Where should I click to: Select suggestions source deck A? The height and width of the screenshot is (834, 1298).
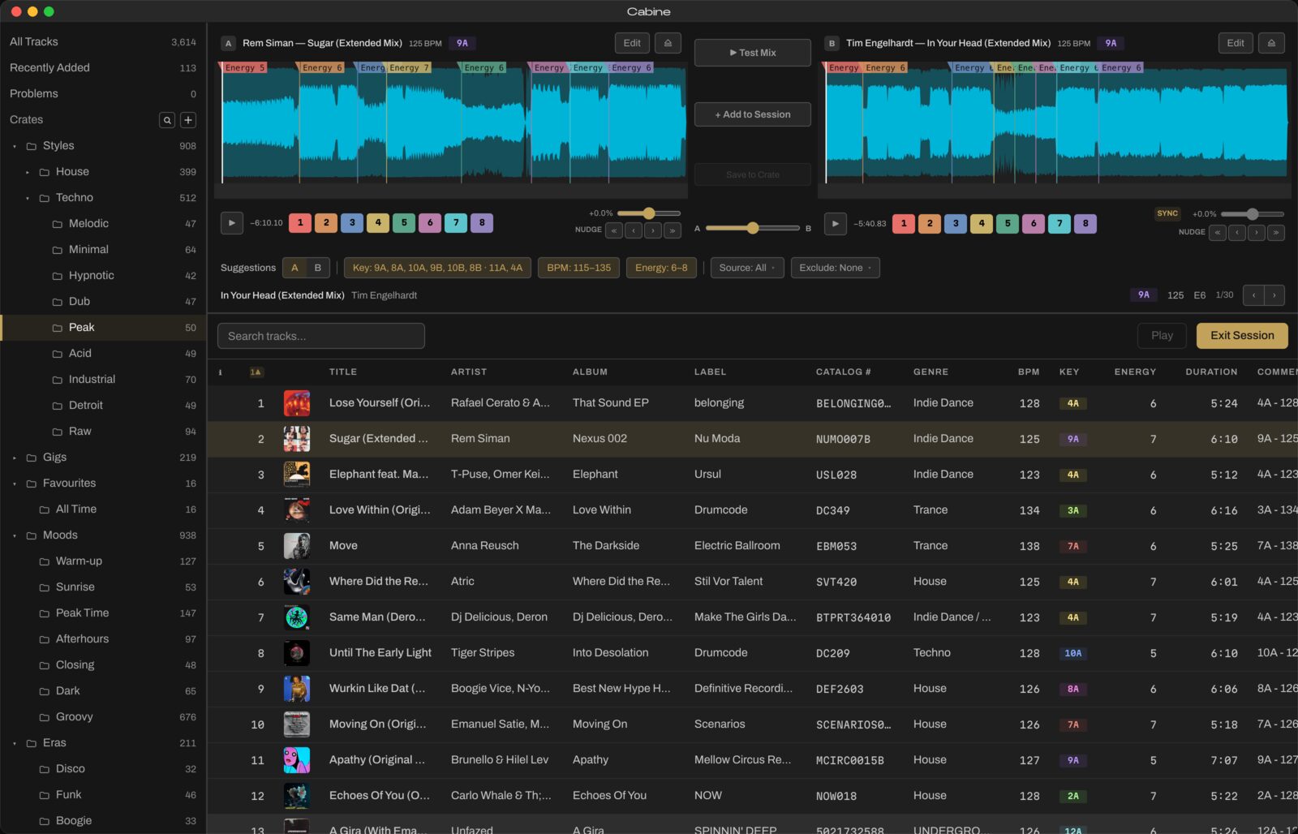click(x=294, y=268)
